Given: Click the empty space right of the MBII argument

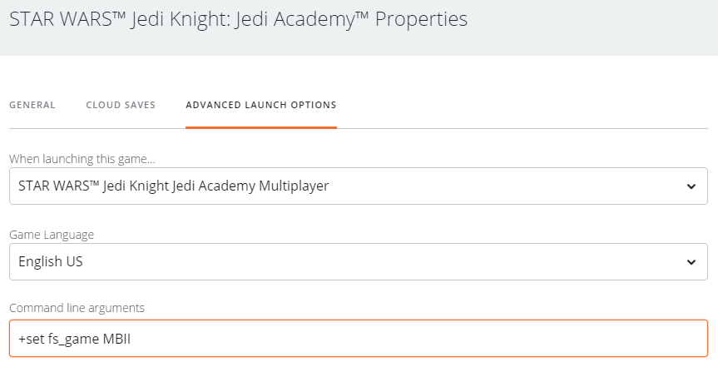Looking at the screenshot, I should 416,339.
